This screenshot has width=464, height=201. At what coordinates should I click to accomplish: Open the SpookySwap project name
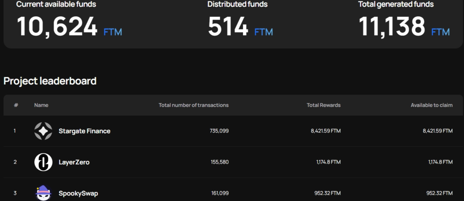(x=78, y=194)
